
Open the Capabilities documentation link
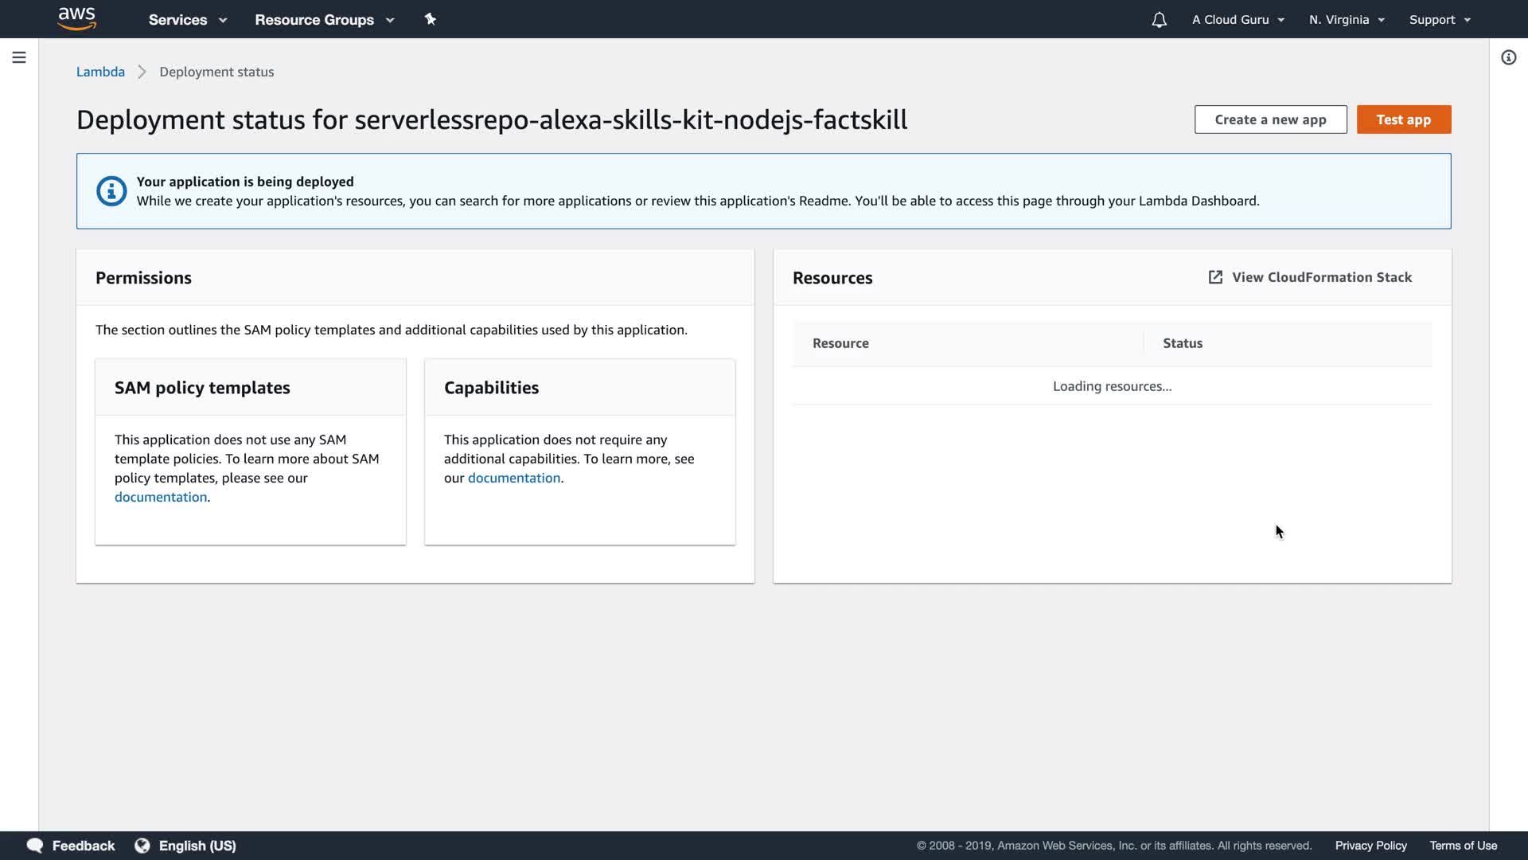coord(513,478)
